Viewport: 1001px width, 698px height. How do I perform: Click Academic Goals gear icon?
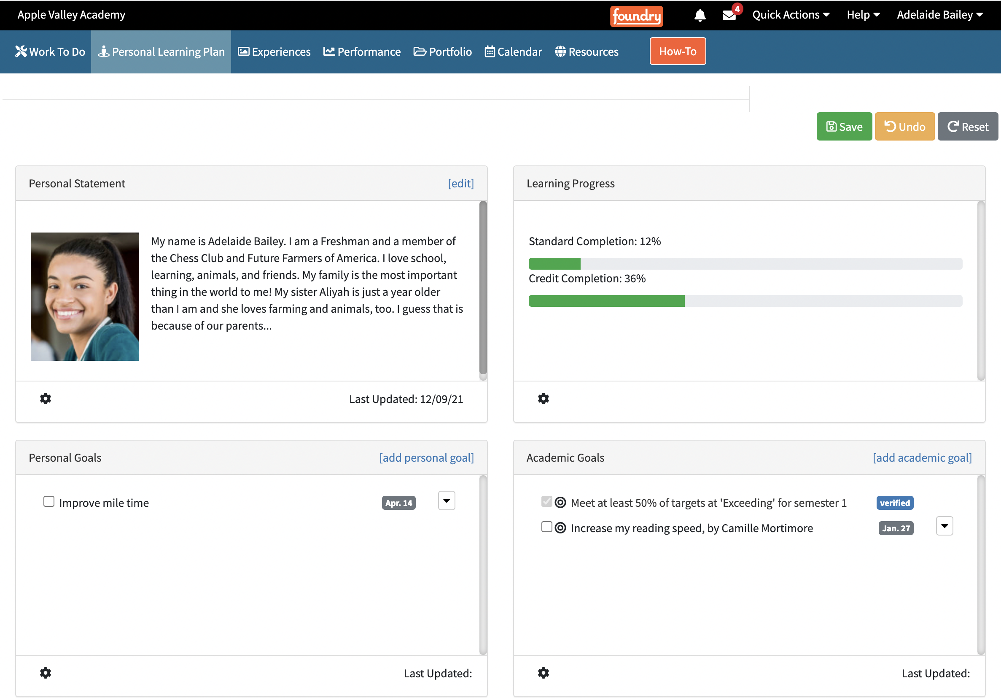pyautogui.click(x=543, y=673)
